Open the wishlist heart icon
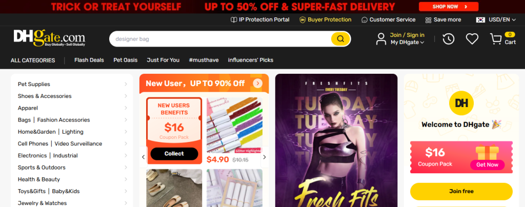The width and height of the screenshot is (525, 207). coord(472,39)
